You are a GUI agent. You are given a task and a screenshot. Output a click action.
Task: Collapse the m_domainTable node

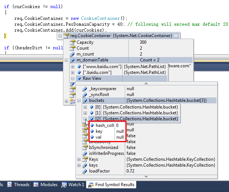(66, 60)
